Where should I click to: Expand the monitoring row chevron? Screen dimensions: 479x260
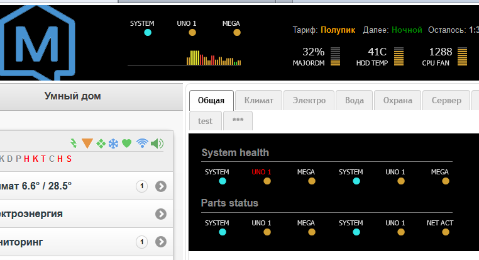coord(161,242)
